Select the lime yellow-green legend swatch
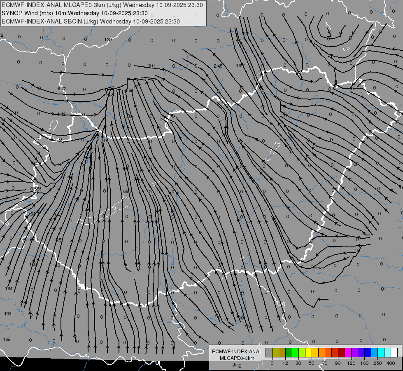 click(x=302, y=352)
